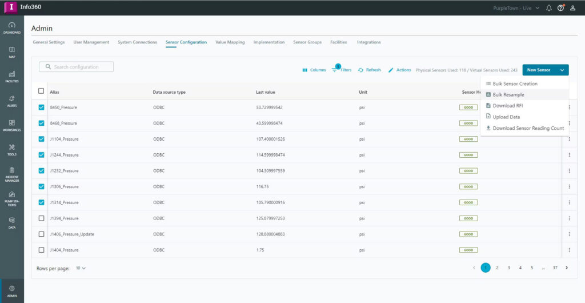The height and width of the screenshot is (303, 585).
Task: Uncheck the 8450_Pressure row checkbox
Action: coord(41,107)
